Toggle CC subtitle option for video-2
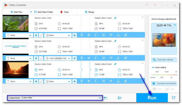 41,58
